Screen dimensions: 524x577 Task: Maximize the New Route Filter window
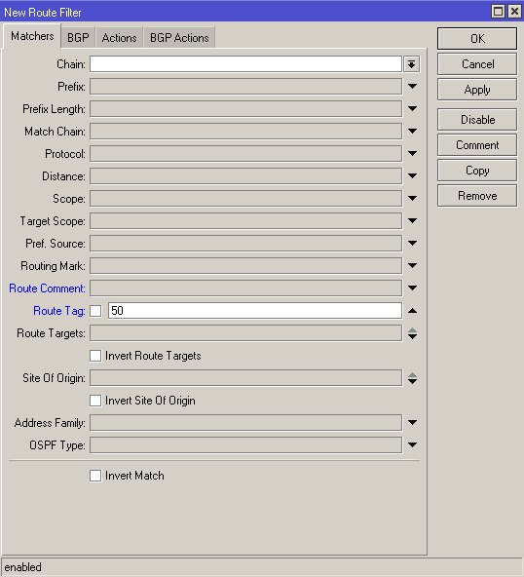[499, 12]
